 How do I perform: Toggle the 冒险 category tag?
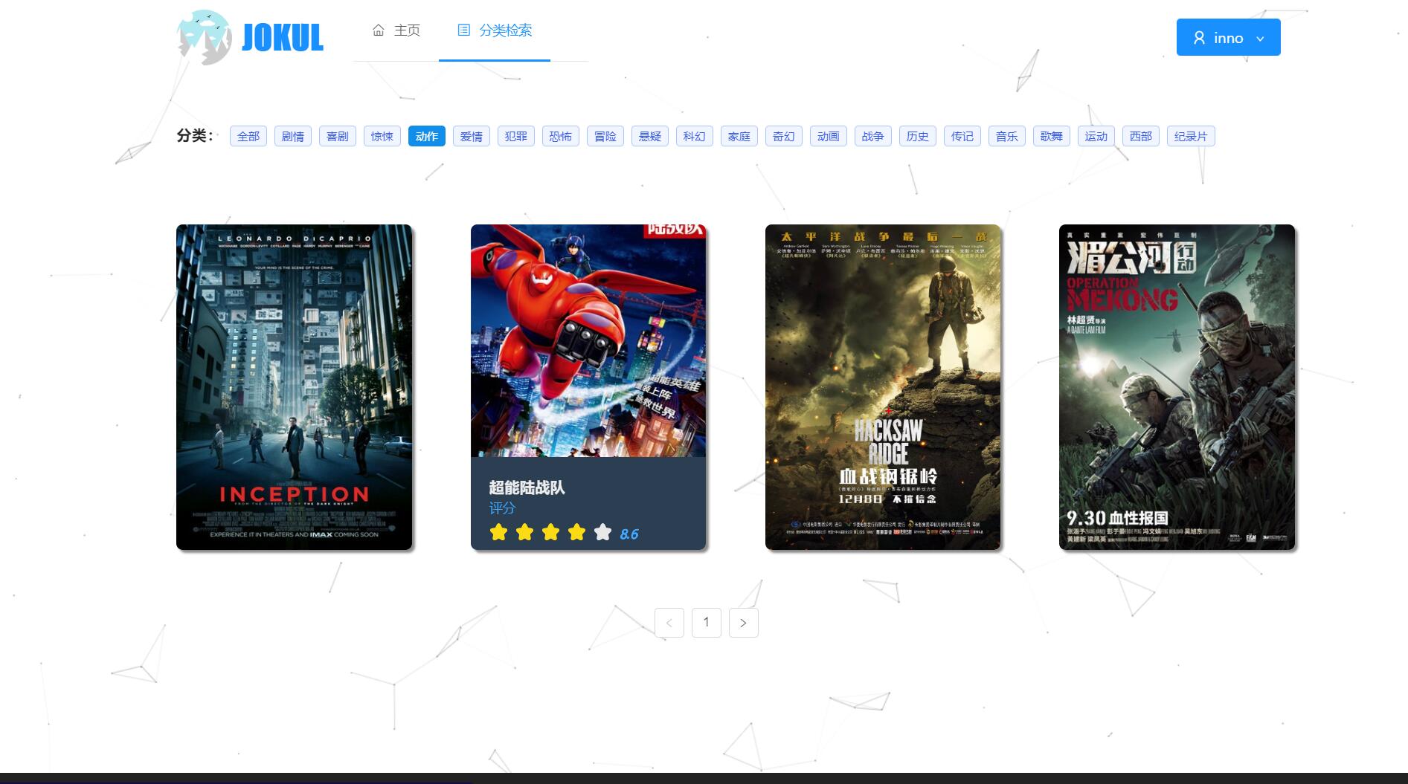605,136
